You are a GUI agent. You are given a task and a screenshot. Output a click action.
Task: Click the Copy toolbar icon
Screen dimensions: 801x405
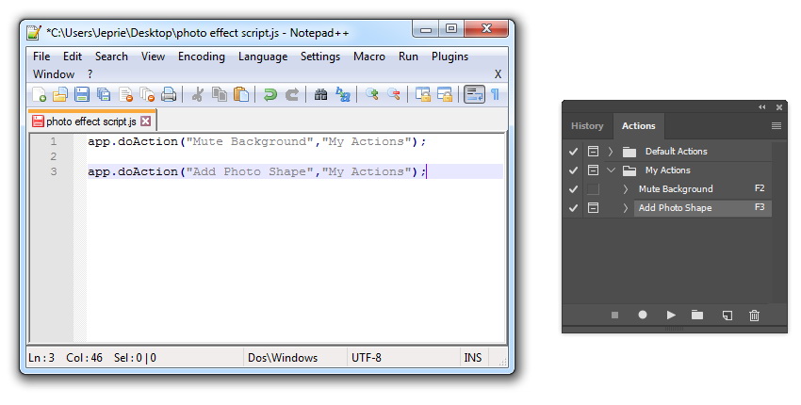(220, 94)
